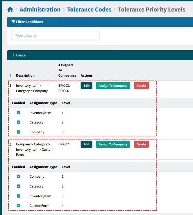193x215 pixels.
Task: Toggle Company level 3 enabled checkbox
Action: [x=19, y=132]
